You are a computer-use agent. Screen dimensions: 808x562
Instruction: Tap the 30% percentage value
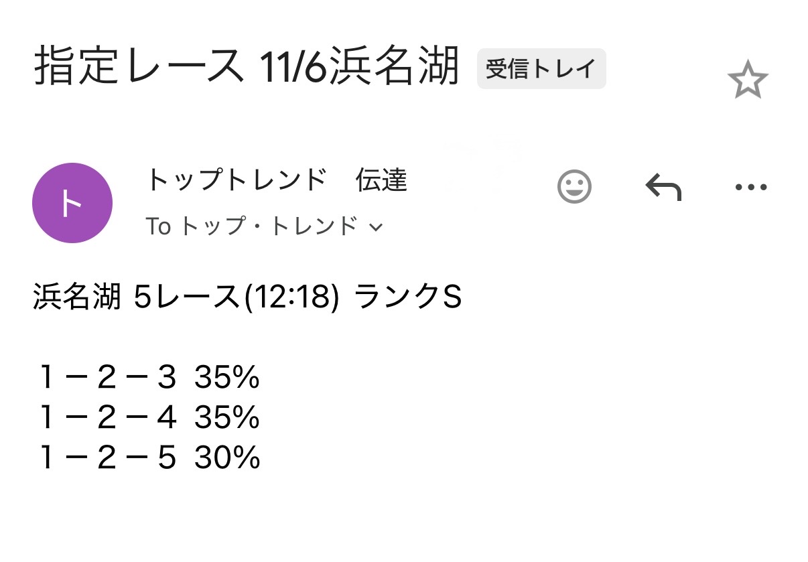[x=227, y=458]
